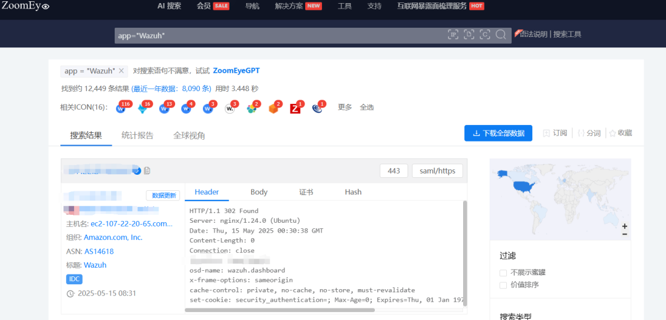
Task: Click the 最近一年数据: 8,090 条 link
Action: tap(171, 89)
